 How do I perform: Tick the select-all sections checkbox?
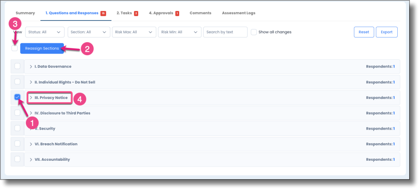pos(15,48)
